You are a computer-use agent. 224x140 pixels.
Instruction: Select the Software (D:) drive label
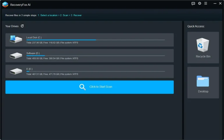click(x=33, y=53)
